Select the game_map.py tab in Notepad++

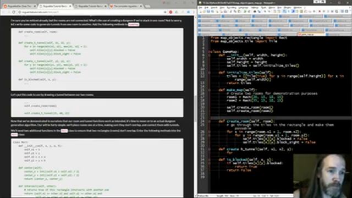310,34
